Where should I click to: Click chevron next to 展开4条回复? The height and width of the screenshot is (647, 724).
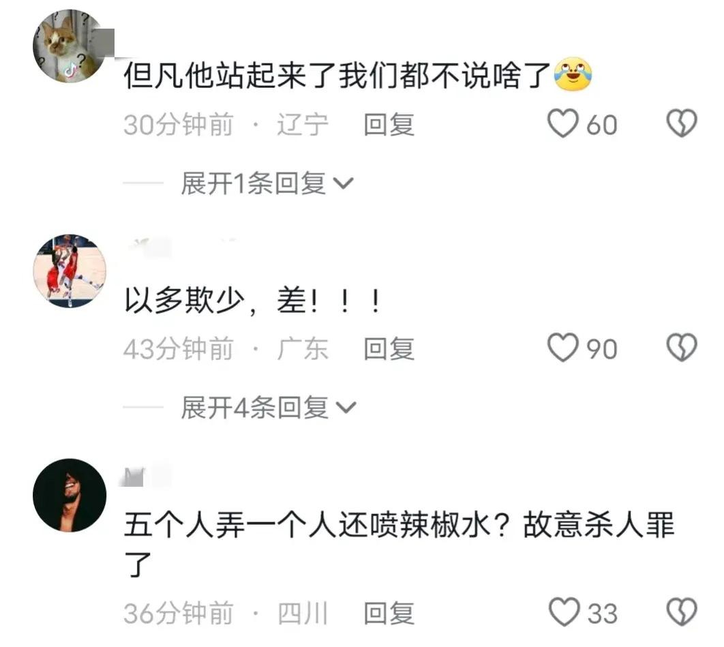[346, 408]
